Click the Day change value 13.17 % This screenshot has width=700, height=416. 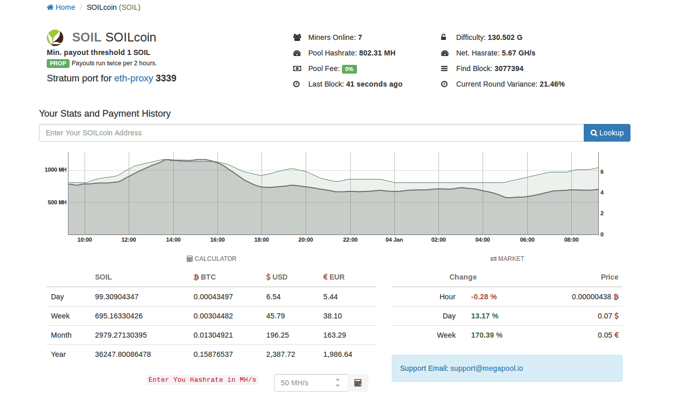pos(485,316)
